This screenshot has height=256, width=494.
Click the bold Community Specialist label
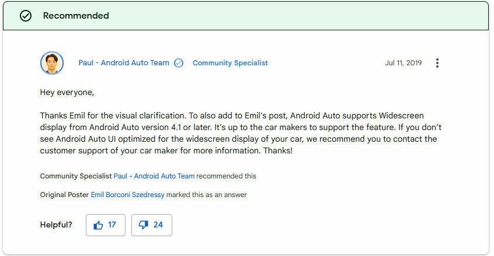[x=75, y=176]
